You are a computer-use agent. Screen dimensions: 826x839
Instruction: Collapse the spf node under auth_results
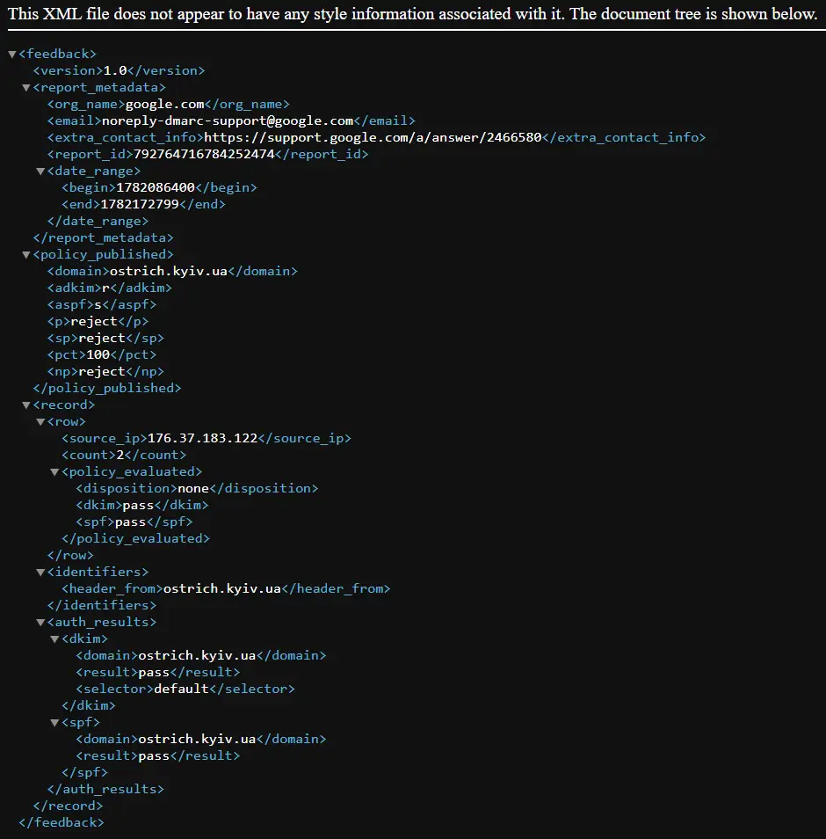(54, 723)
